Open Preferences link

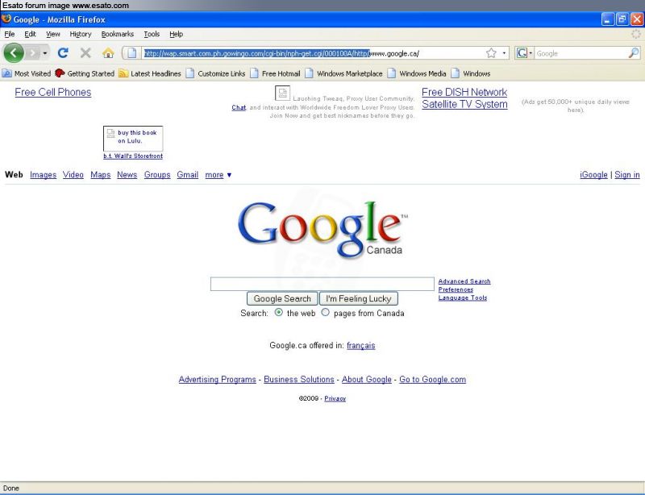456,289
